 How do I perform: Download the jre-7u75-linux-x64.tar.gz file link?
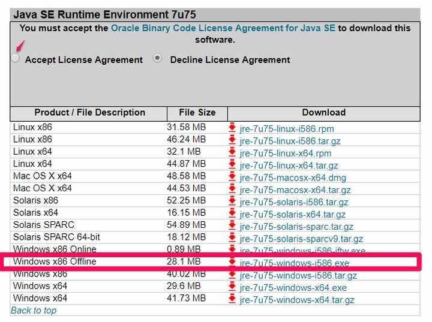[289, 165]
